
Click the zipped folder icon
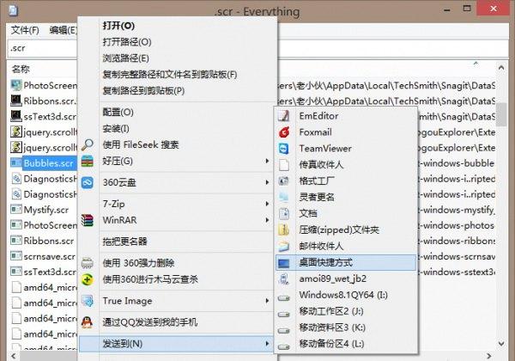284,229
